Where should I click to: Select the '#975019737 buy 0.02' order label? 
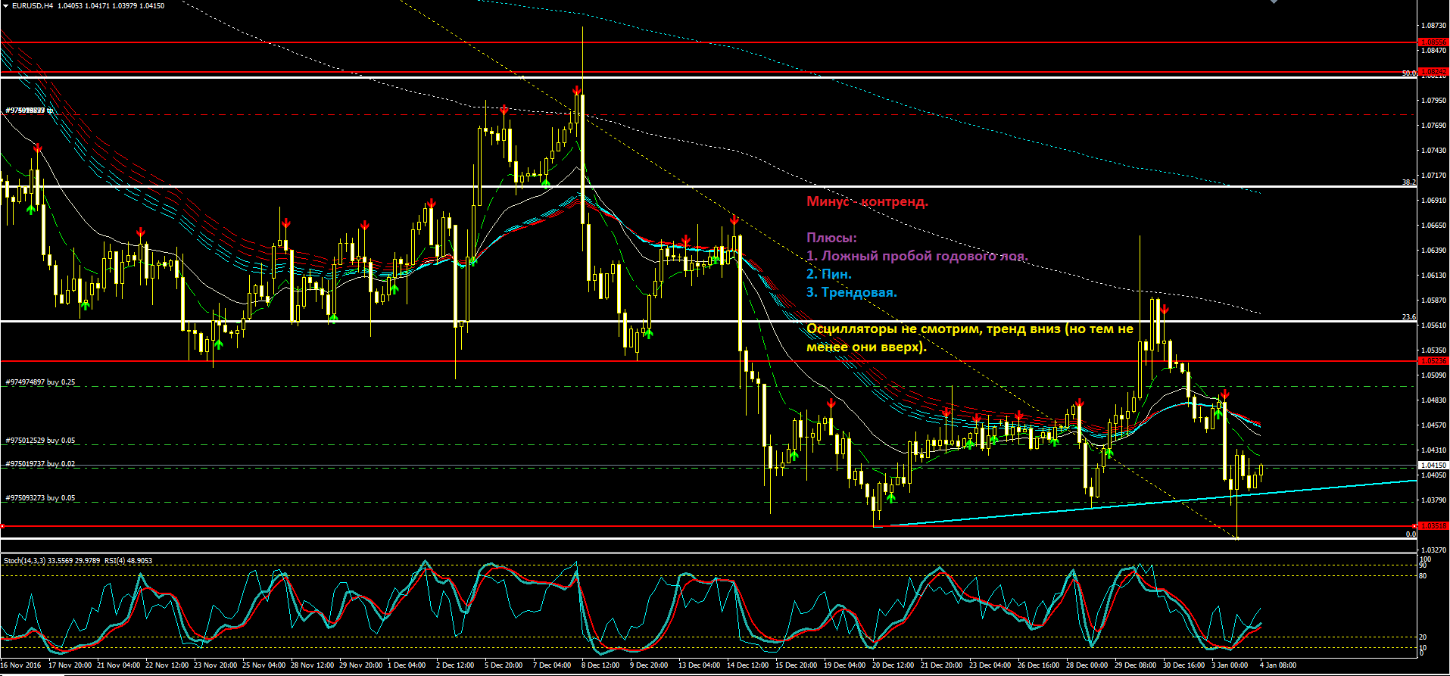41,464
